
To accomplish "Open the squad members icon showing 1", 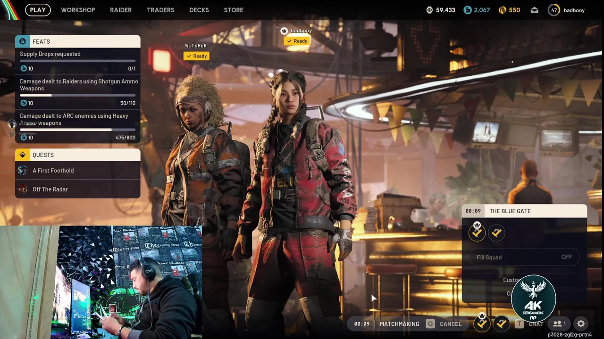I will tap(560, 323).
